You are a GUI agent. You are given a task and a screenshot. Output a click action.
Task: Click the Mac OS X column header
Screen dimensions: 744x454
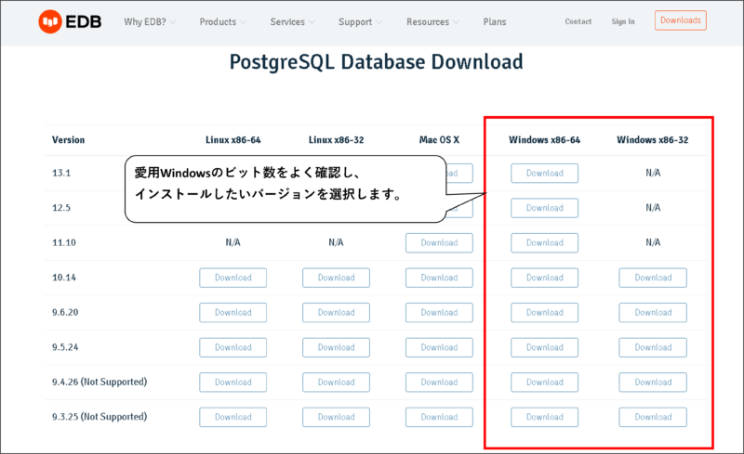439,140
